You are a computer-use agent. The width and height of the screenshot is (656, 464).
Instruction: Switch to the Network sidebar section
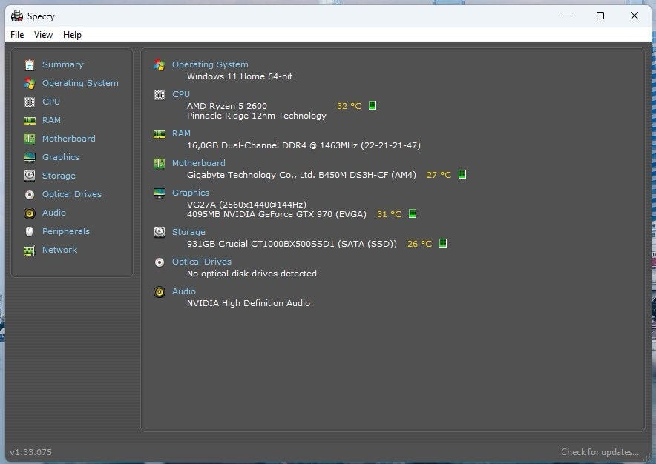(59, 250)
